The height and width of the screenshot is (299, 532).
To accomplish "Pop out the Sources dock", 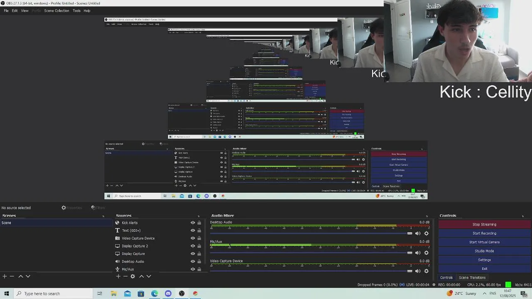I will tap(199, 216).
